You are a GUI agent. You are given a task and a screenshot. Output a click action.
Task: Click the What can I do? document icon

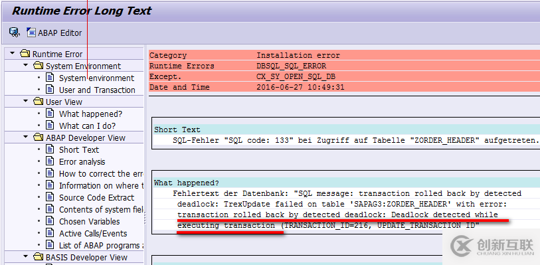(50, 126)
